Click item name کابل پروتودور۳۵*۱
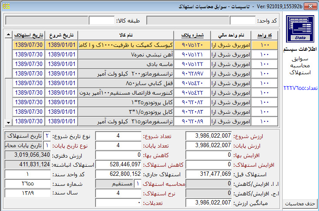The width and height of the screenshot is (319, 211). click(x=126, y=102)
